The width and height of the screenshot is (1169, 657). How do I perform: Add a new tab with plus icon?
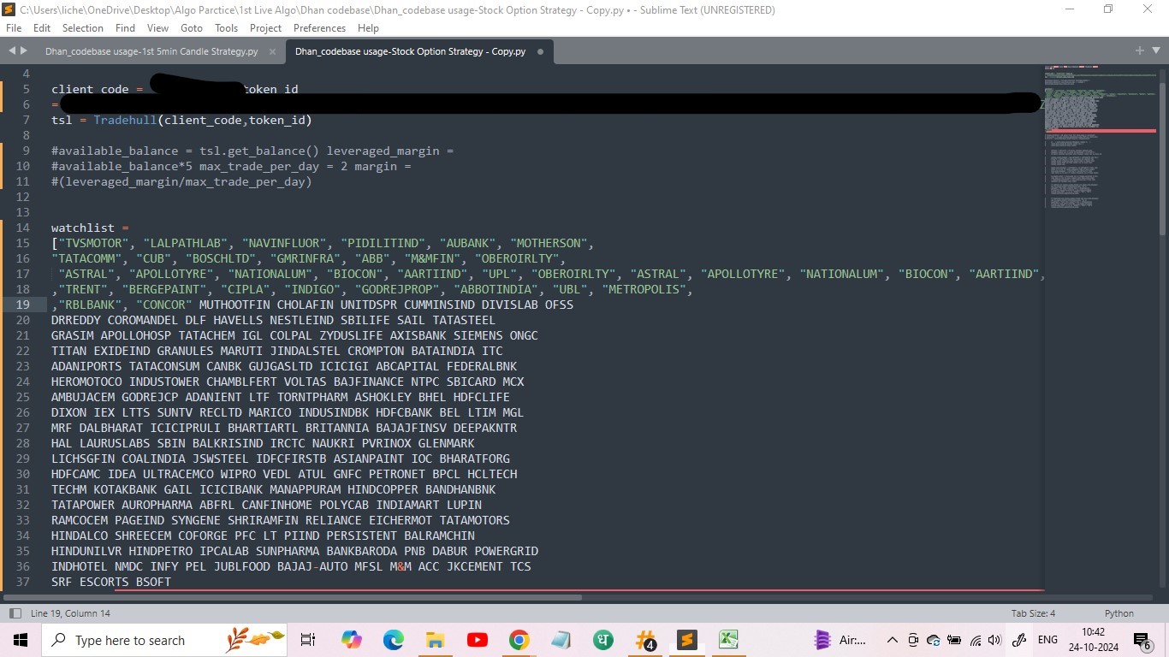point(1140,51)
